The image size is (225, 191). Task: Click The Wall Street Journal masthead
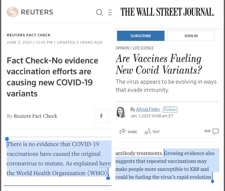pos(167,12)
